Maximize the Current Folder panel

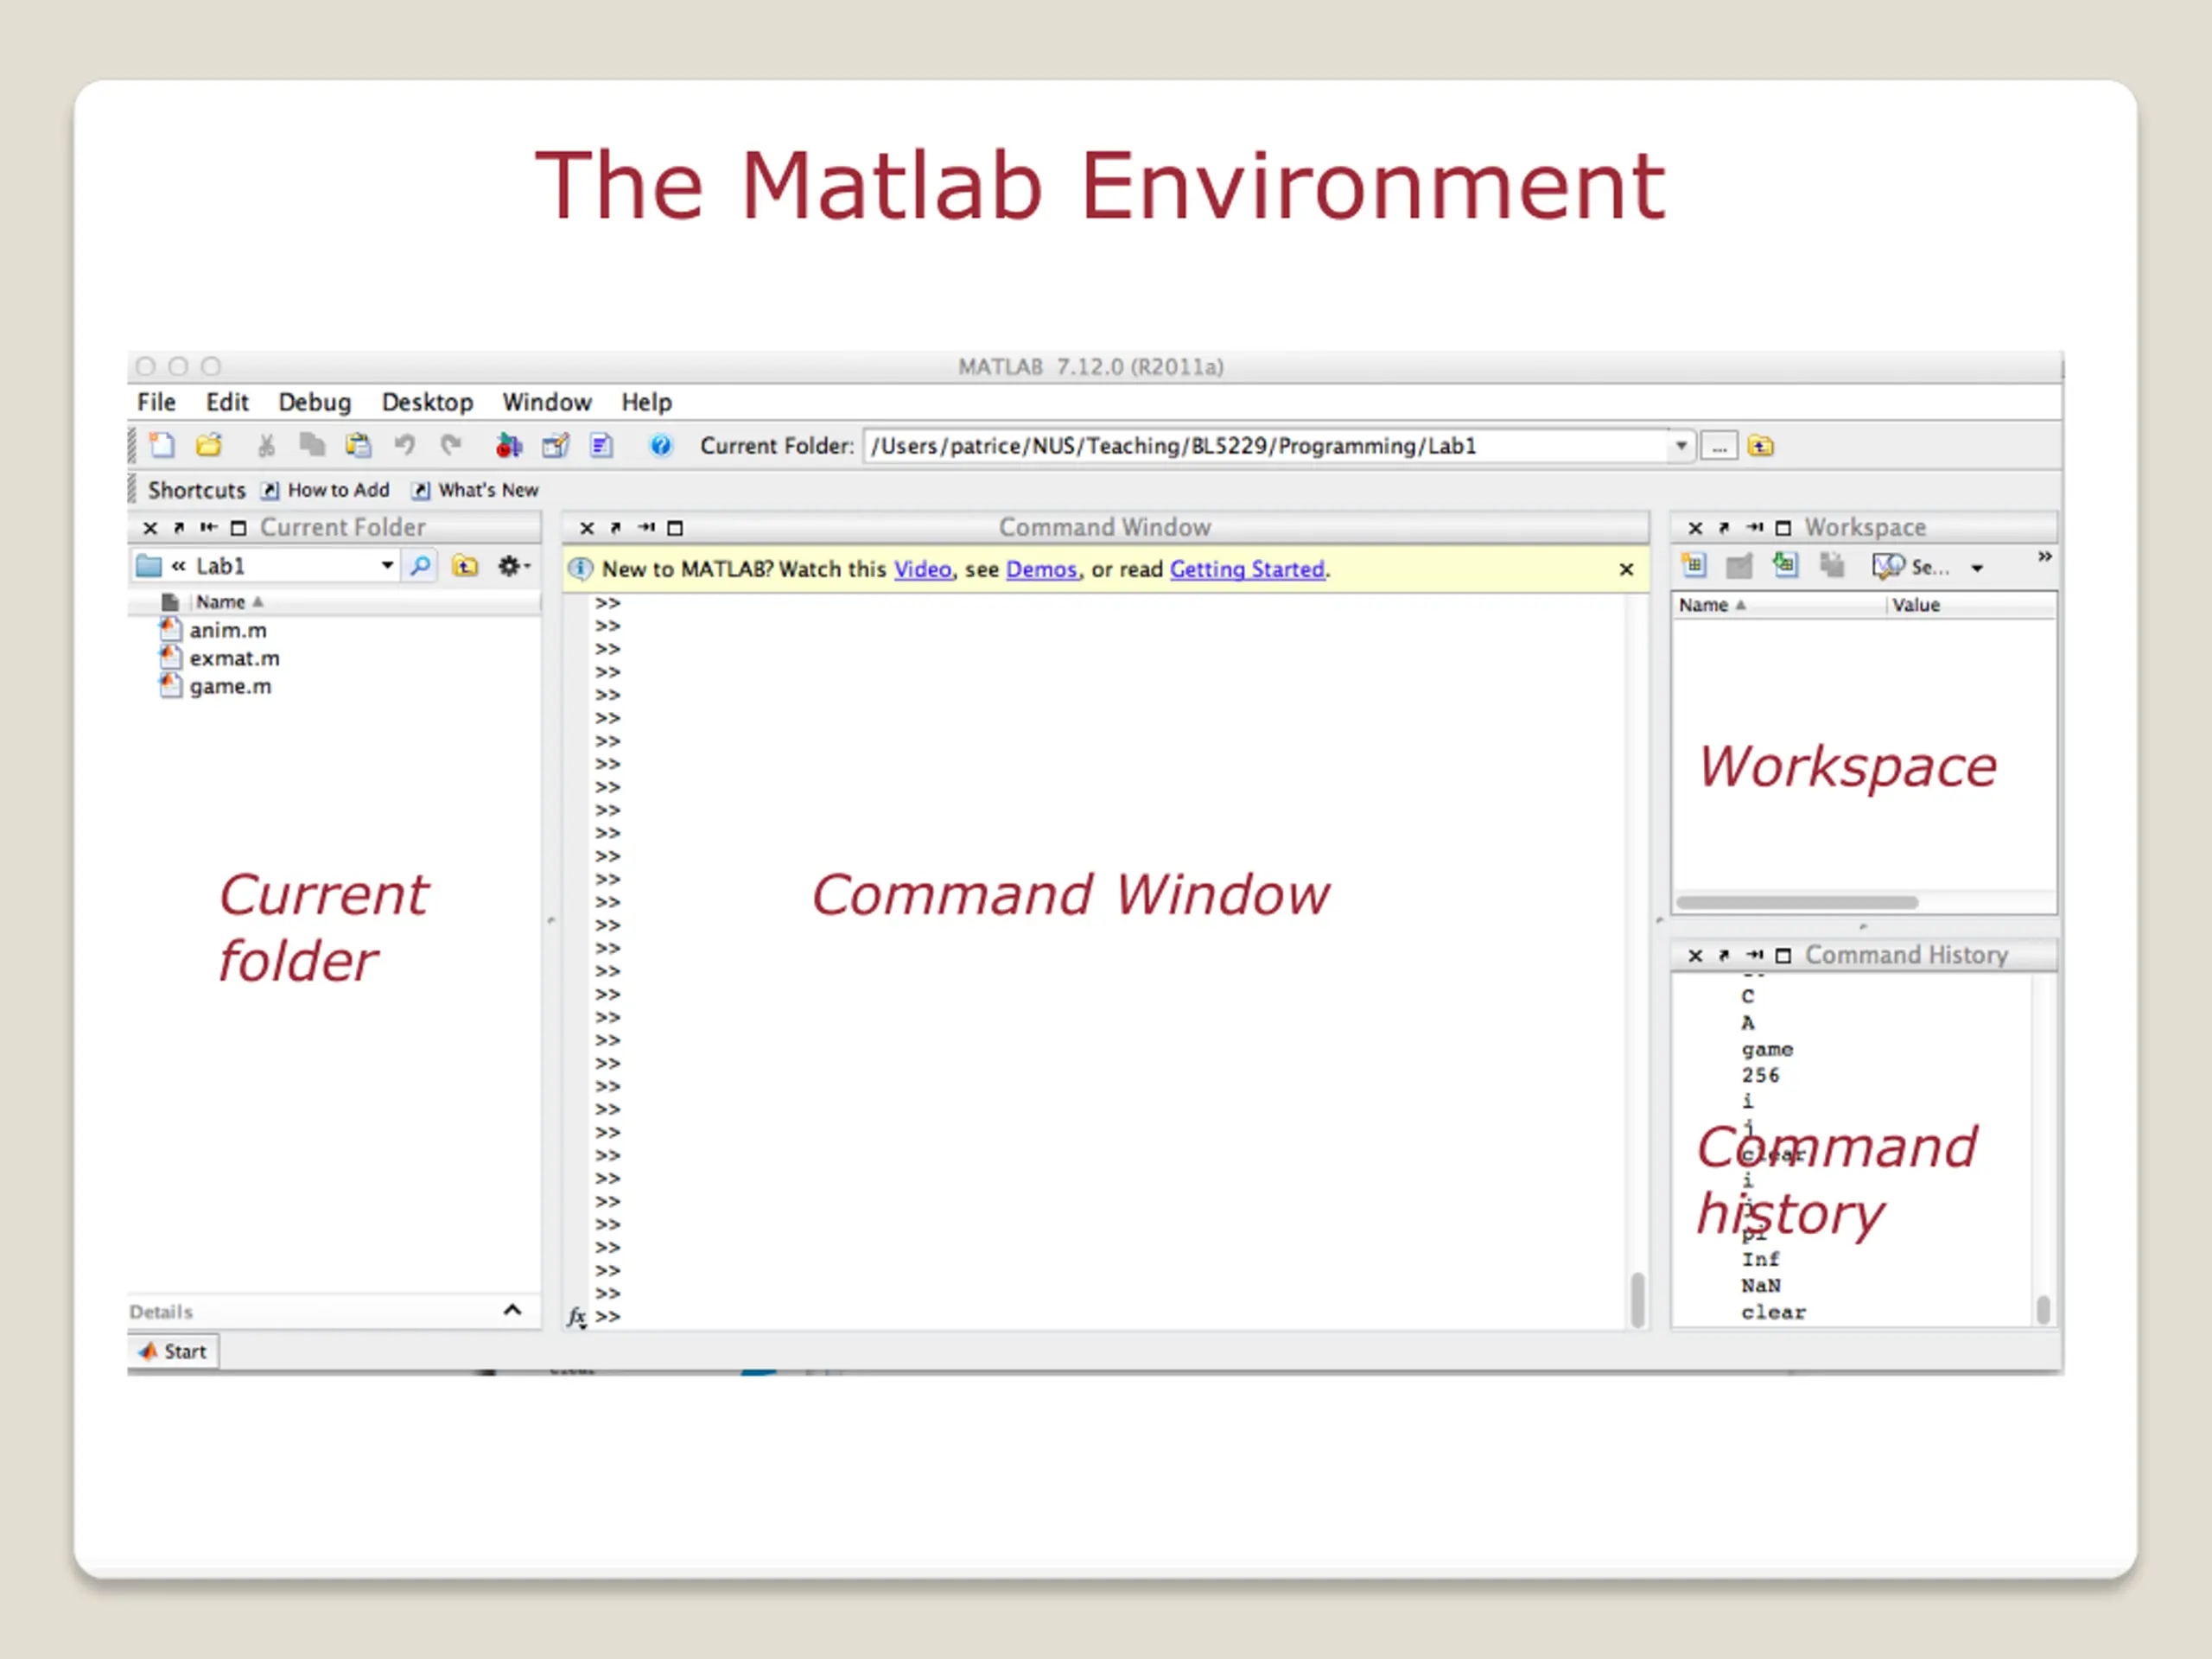(238, 528)
